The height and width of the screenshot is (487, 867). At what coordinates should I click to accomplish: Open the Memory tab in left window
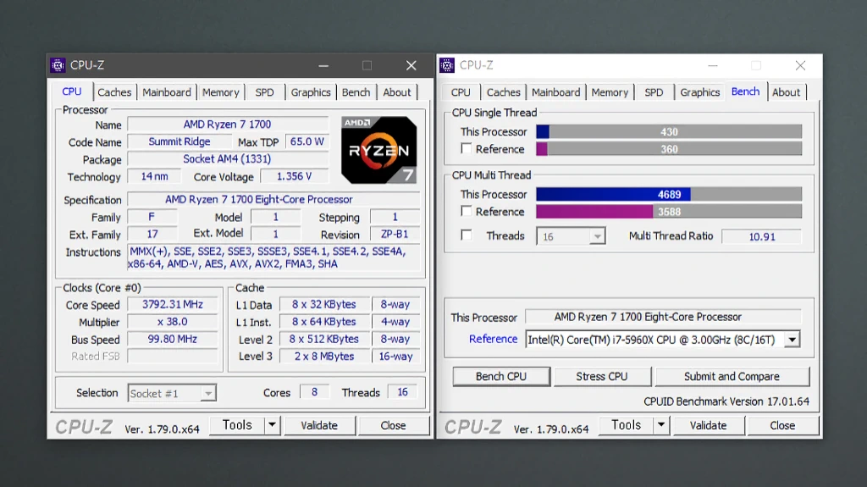pos(220,91)
